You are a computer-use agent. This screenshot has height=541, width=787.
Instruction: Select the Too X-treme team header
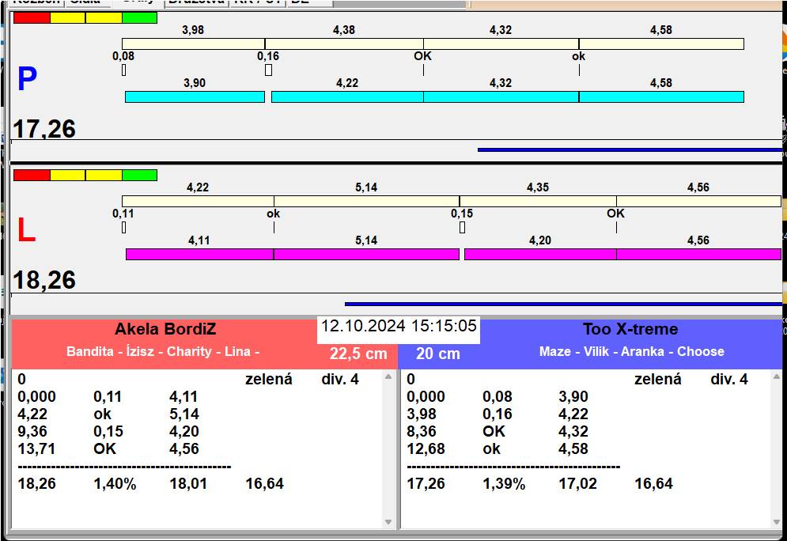(x=630, y=329)
